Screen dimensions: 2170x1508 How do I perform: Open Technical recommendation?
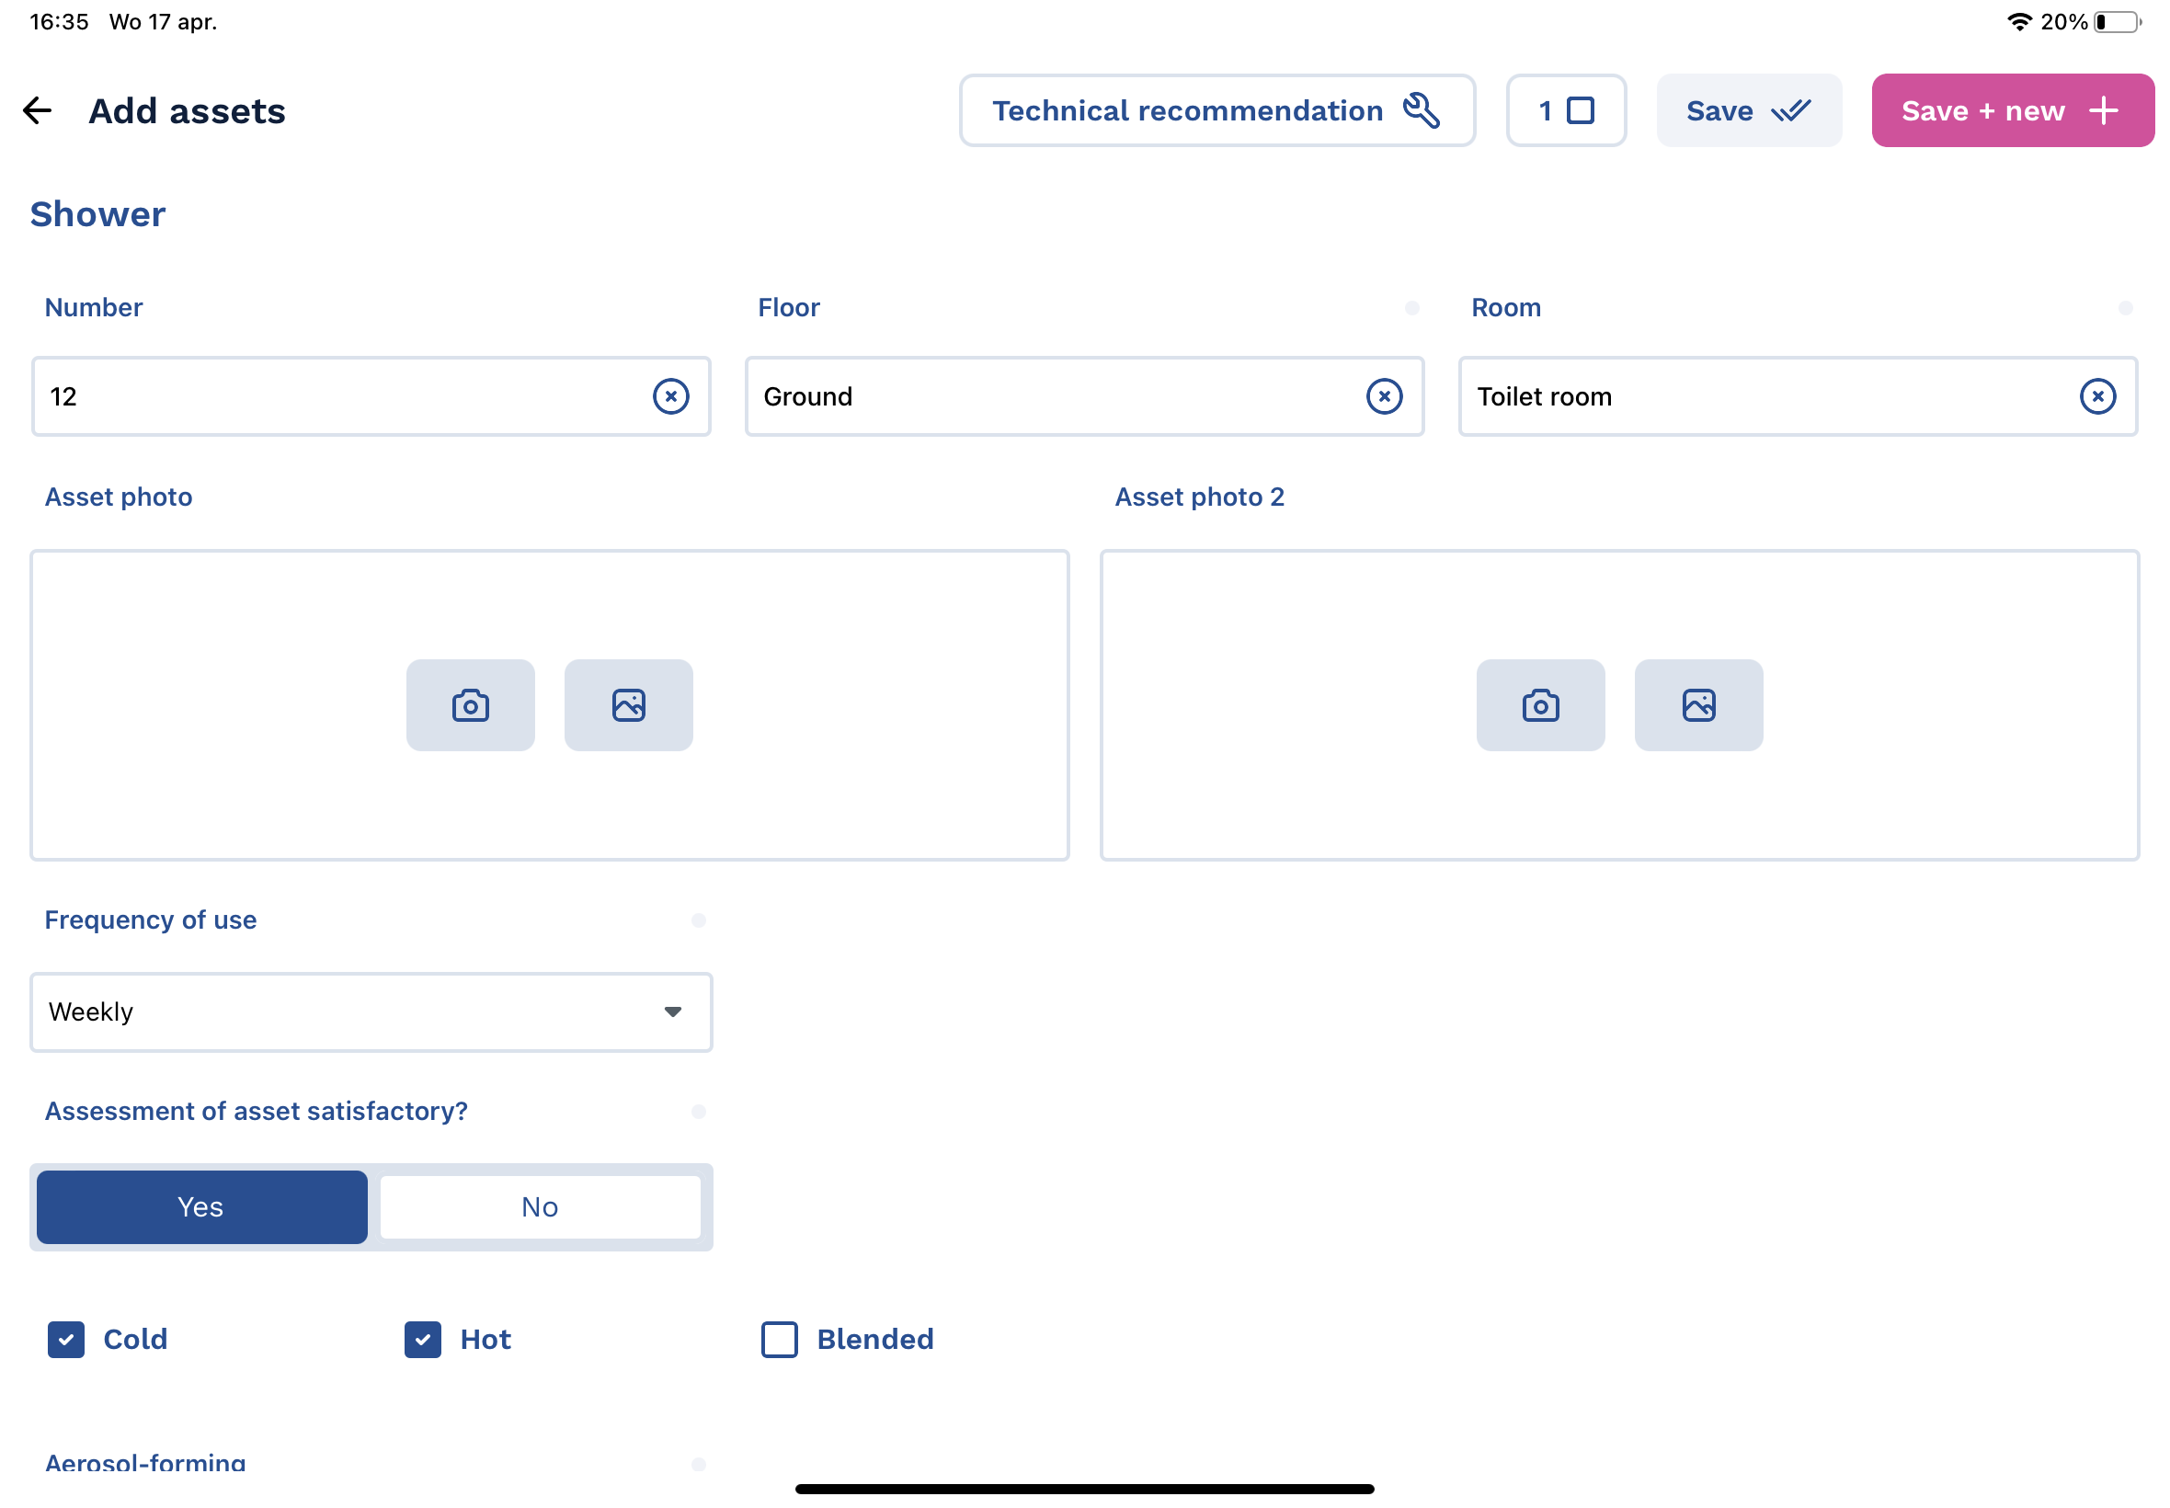[x=1216, y=110]
